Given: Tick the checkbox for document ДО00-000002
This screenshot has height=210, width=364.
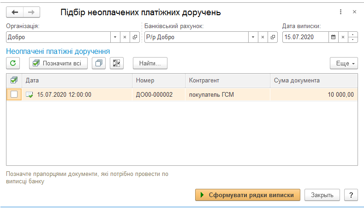Looking at the screenshot, I should 14,94.
